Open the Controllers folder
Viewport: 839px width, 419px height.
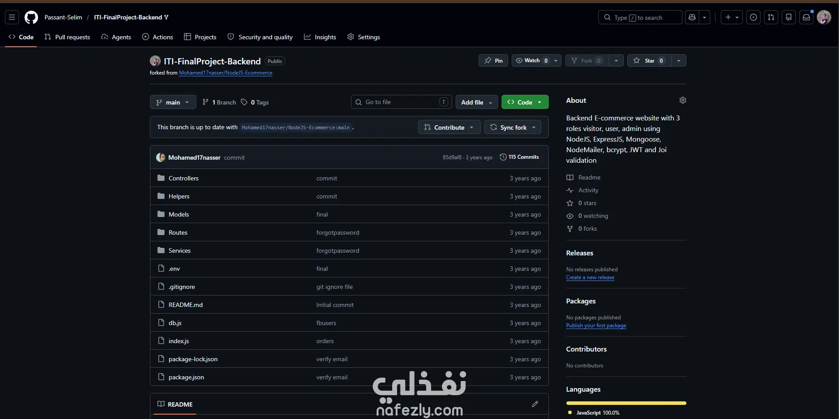pos(184,178)
